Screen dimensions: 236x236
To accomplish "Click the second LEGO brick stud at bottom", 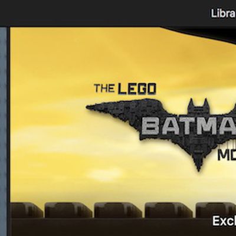I will 68,210.
